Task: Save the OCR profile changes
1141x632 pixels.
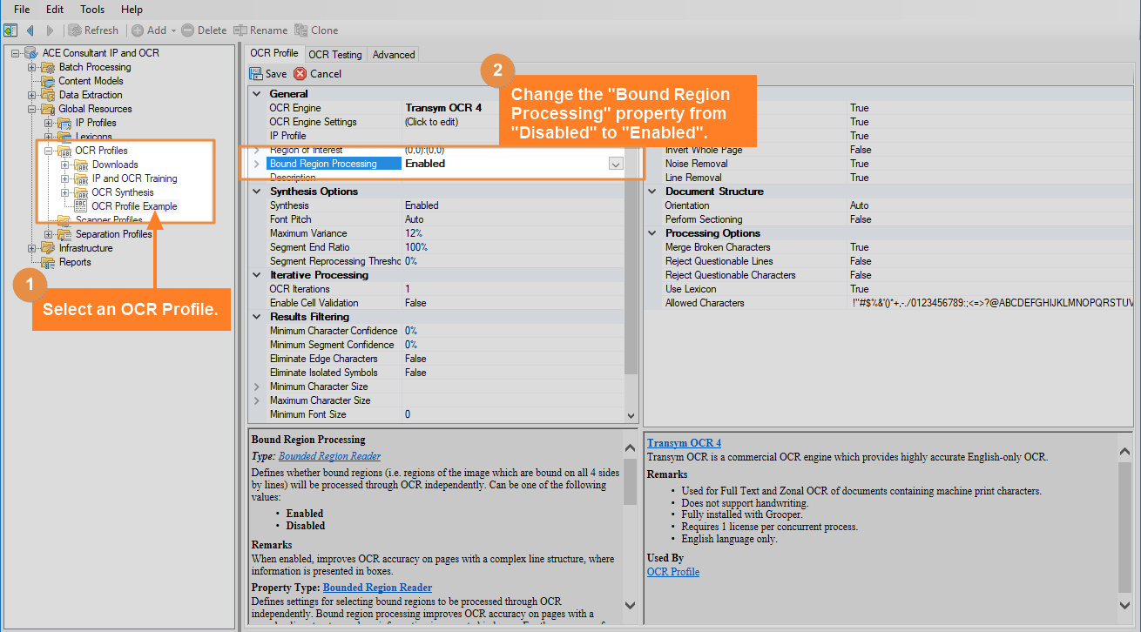Action: coord(268,74)
